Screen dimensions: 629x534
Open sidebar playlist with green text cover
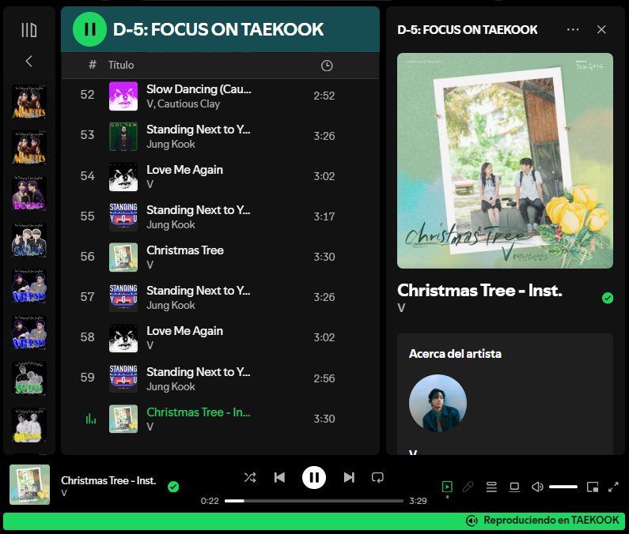pyautogui.click(x=29, y=378)
